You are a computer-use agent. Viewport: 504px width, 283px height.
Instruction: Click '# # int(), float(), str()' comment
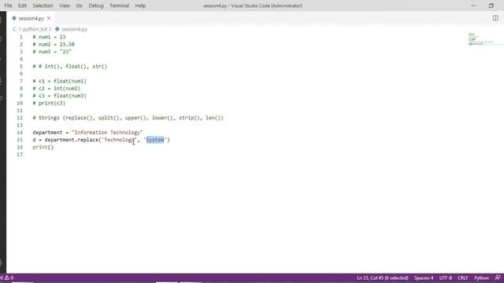point(70,66)
